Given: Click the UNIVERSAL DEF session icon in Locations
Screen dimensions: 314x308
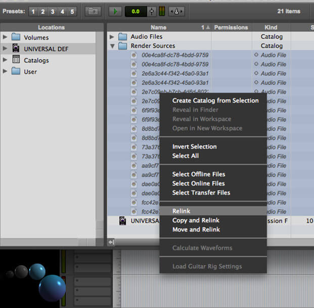Looking at the screenshot, I should (x=16, y=49).
